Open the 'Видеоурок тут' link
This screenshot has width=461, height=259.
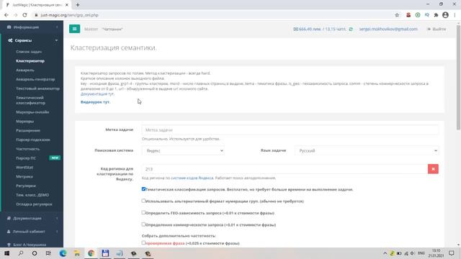pyautogui.click(x=95, y=102)
